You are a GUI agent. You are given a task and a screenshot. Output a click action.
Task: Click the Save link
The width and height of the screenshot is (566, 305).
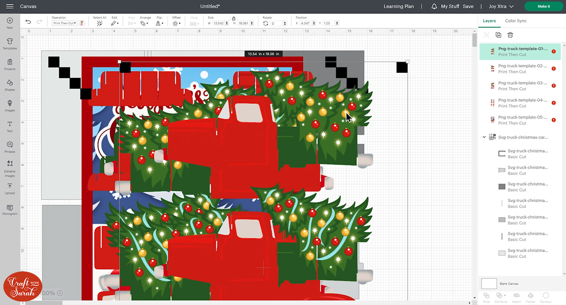tap(468, 6)
